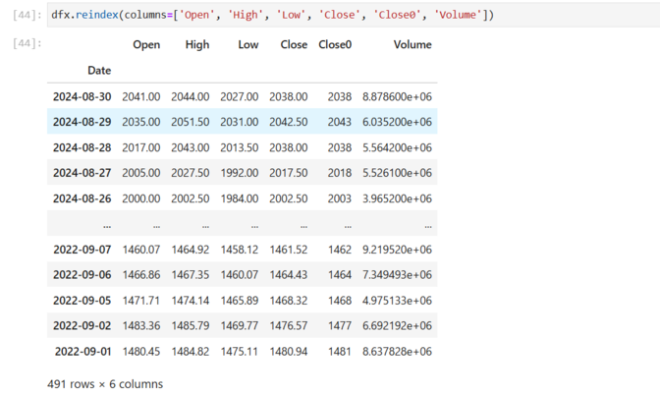Select the input prompt [44] beside code
The width and height of the screenshot is (660, 395).
(23, 15)
